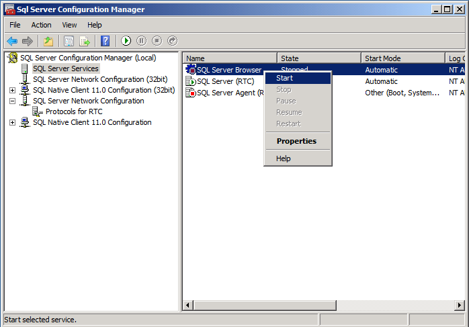Click the blue Help question mark icon
Image resolution: width=469 pixels, height=327 pixels.
pyautogui.click(x=105, y=41)
